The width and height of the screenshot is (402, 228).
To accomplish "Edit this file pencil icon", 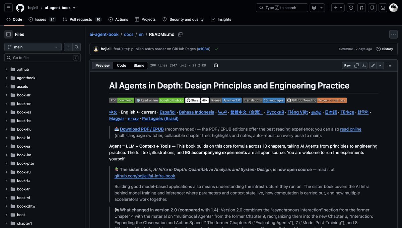I will [373, 65].
